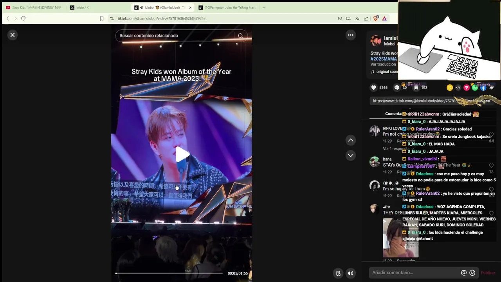
Task: Send to friends red arrow icon
Action: coord(467,88)
